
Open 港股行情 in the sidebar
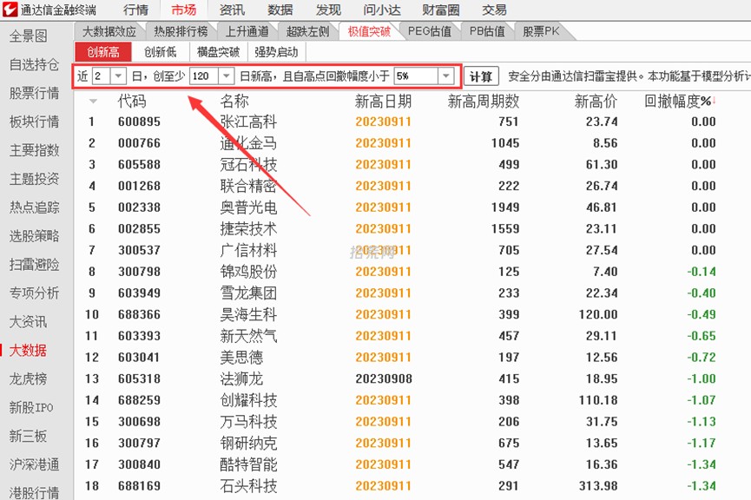35,493
